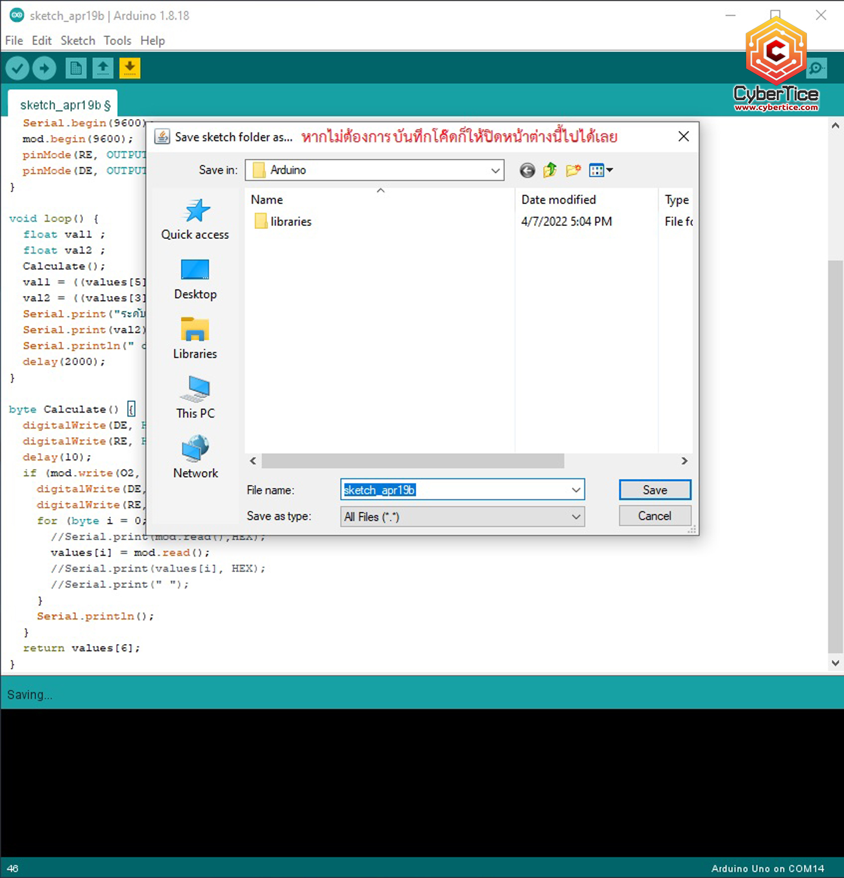Select Quick access in the sidebar

click(x=195, y=219)
